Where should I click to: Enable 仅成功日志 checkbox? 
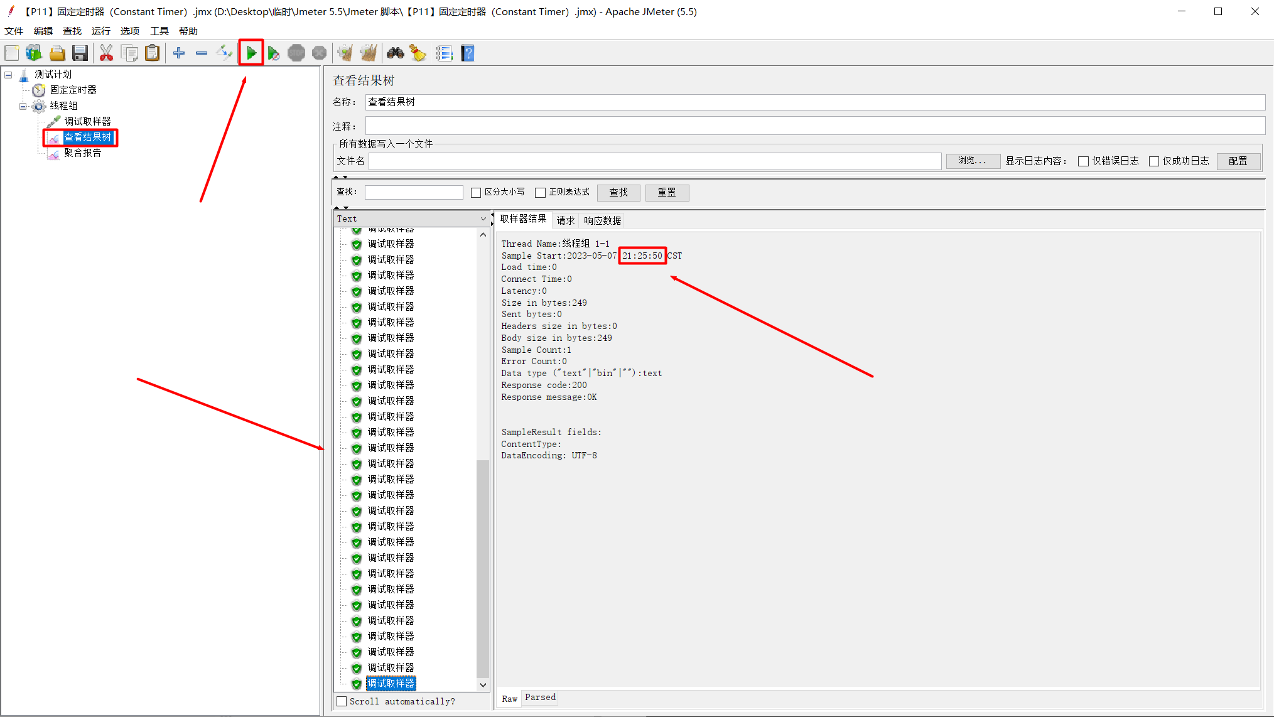1153,161
